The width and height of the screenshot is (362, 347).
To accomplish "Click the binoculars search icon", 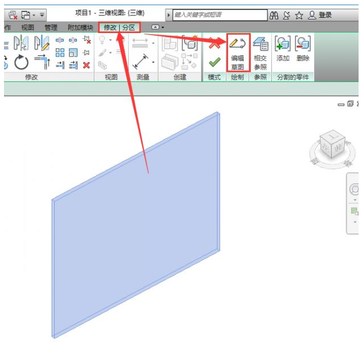I will [x=274, y=15].
